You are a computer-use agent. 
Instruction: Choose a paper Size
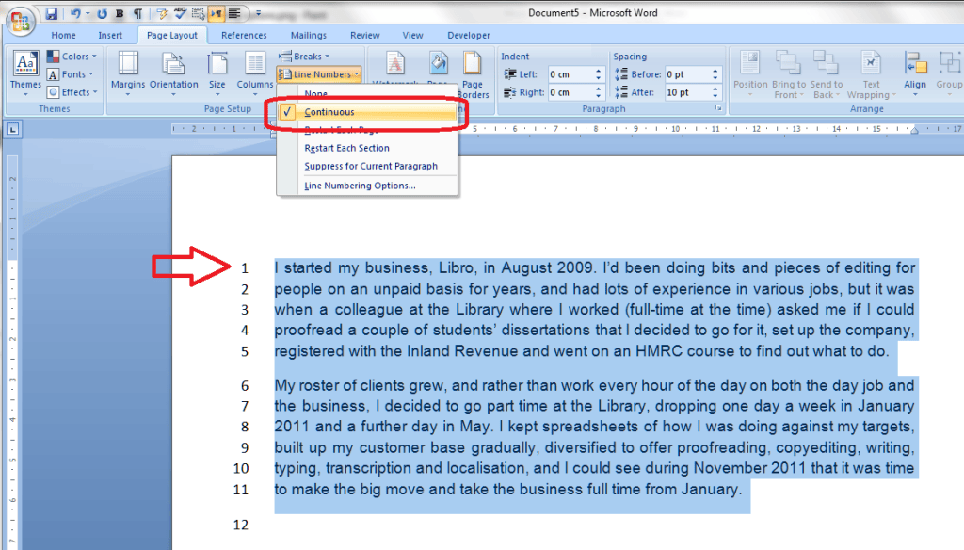217,73
